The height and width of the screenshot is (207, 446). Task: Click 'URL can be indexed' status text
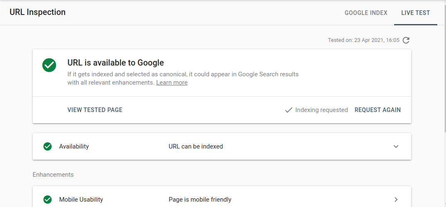[x=196, y=146]
